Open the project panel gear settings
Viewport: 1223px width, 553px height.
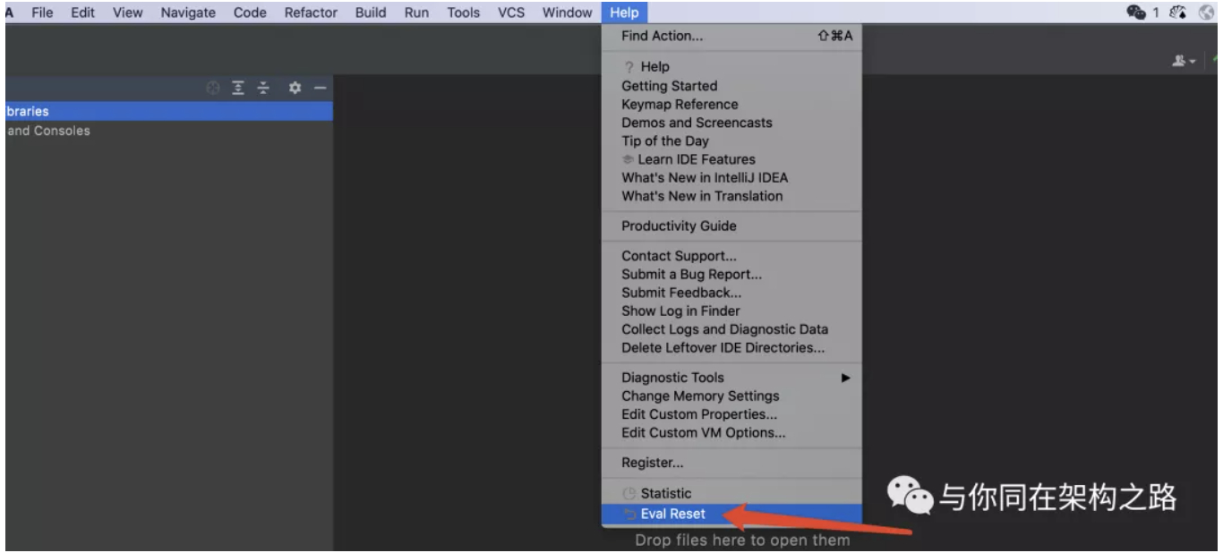(294, 88)
